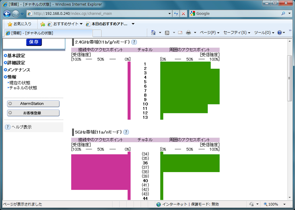The width and height of the screenshot is (295, 210).
Task: Expand the command bar overflow chevron
Action: [x=290, y=31]
